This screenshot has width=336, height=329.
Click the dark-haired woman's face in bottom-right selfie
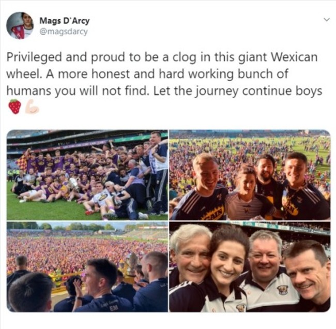point(227,263)
